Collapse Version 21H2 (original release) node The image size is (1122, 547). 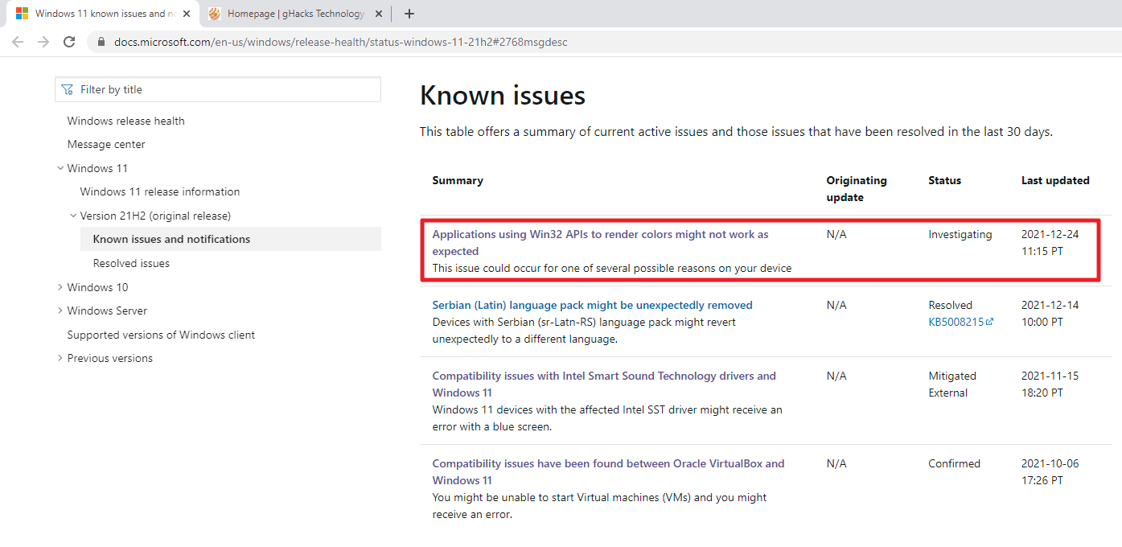click(73, 216)
